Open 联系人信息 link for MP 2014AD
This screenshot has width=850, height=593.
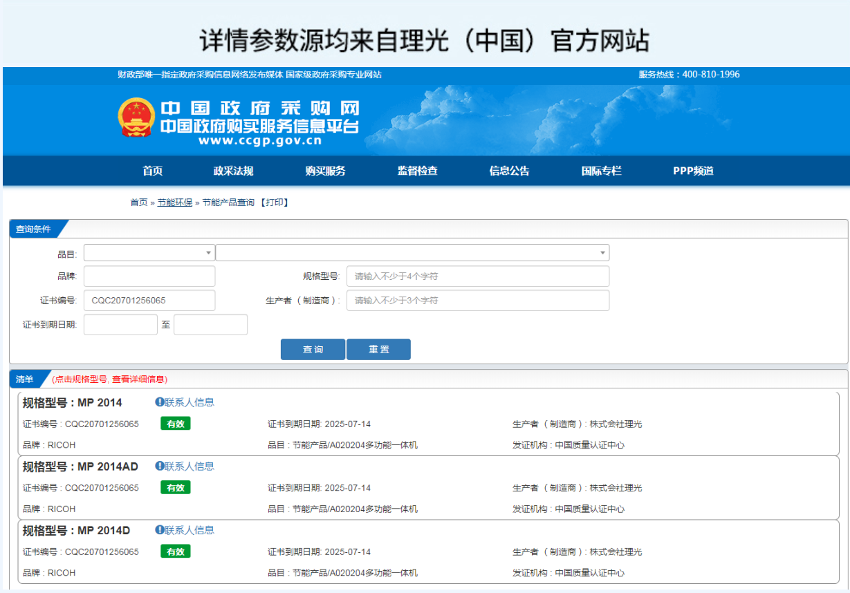190,466
